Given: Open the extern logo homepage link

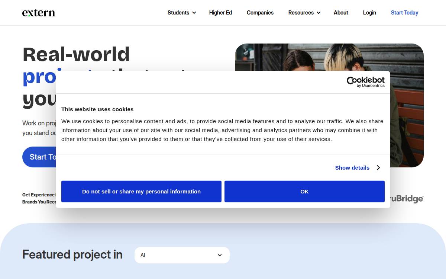Looking at the screenshot, I should pos(39,13).
